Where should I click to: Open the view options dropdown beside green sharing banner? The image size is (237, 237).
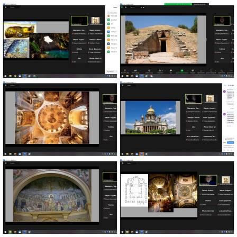(200, 4)
